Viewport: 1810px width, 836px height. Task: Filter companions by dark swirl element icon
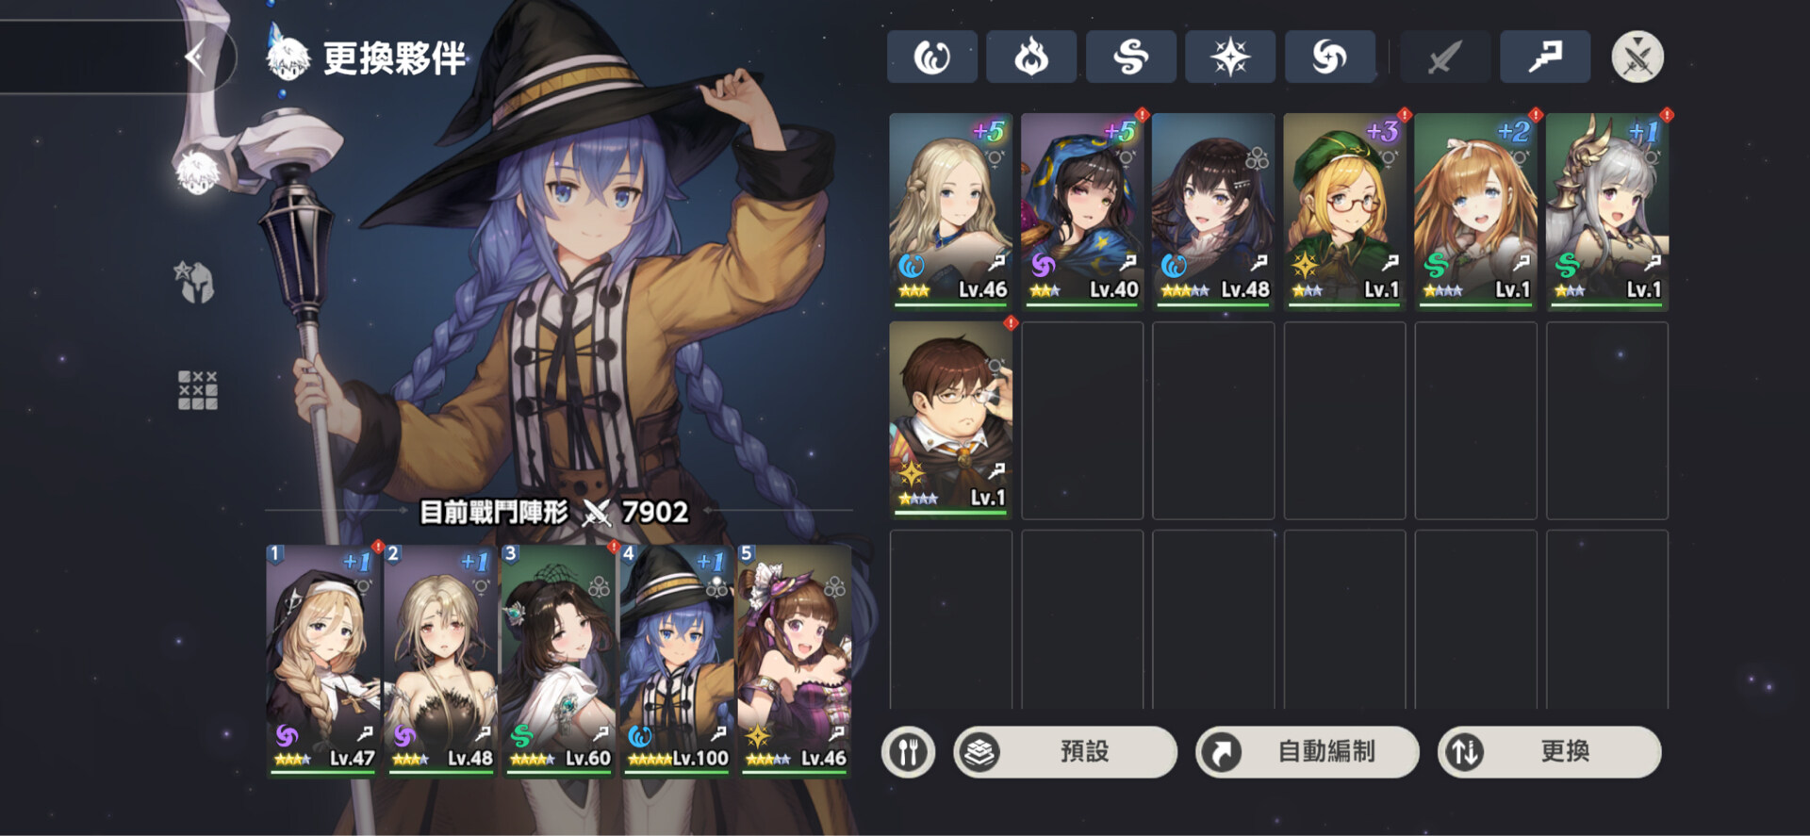1329,57
